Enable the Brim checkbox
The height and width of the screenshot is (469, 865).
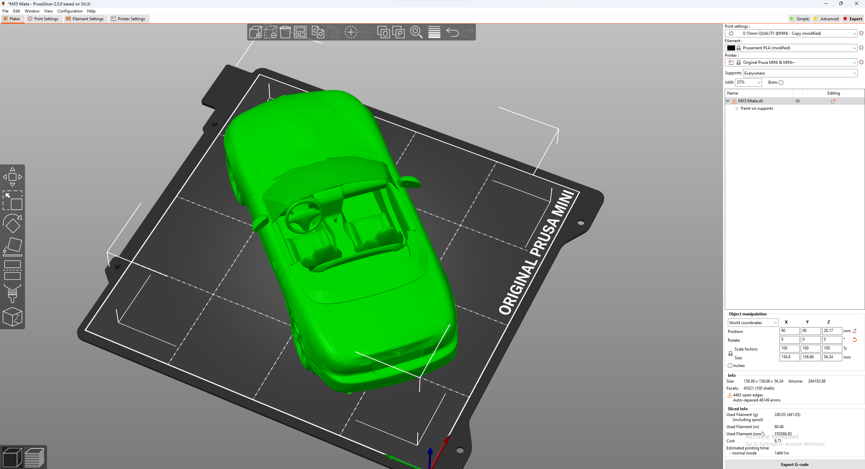tap(781, 82)
